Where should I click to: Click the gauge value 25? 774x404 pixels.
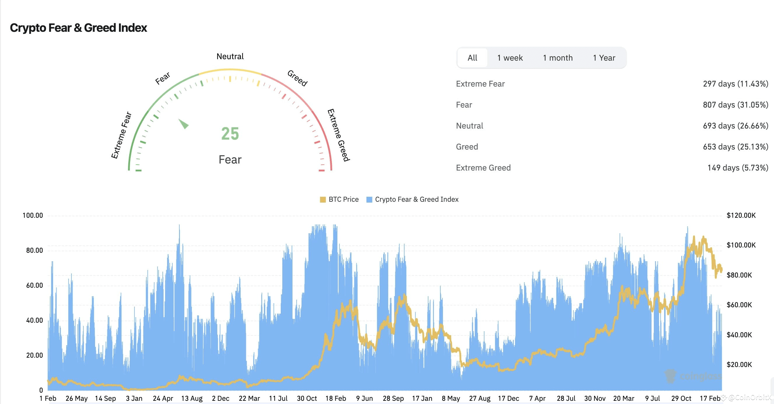pos(230,134)
